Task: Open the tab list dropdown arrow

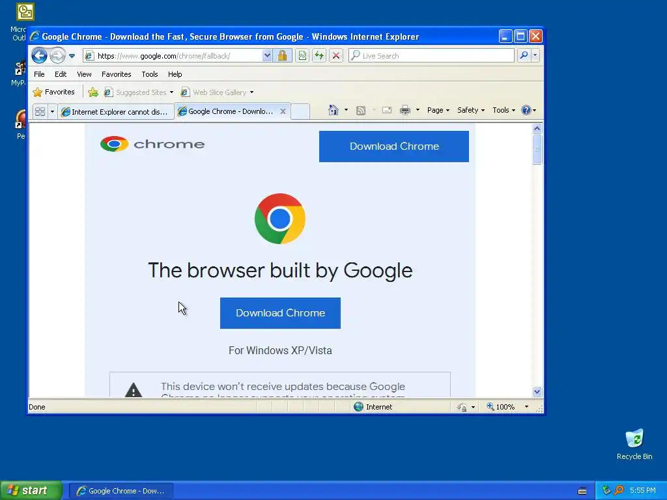Action: [52, 111]
